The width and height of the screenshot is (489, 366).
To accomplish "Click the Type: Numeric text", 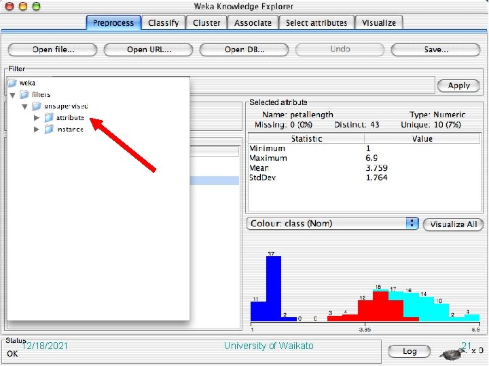I will point(437,115).
